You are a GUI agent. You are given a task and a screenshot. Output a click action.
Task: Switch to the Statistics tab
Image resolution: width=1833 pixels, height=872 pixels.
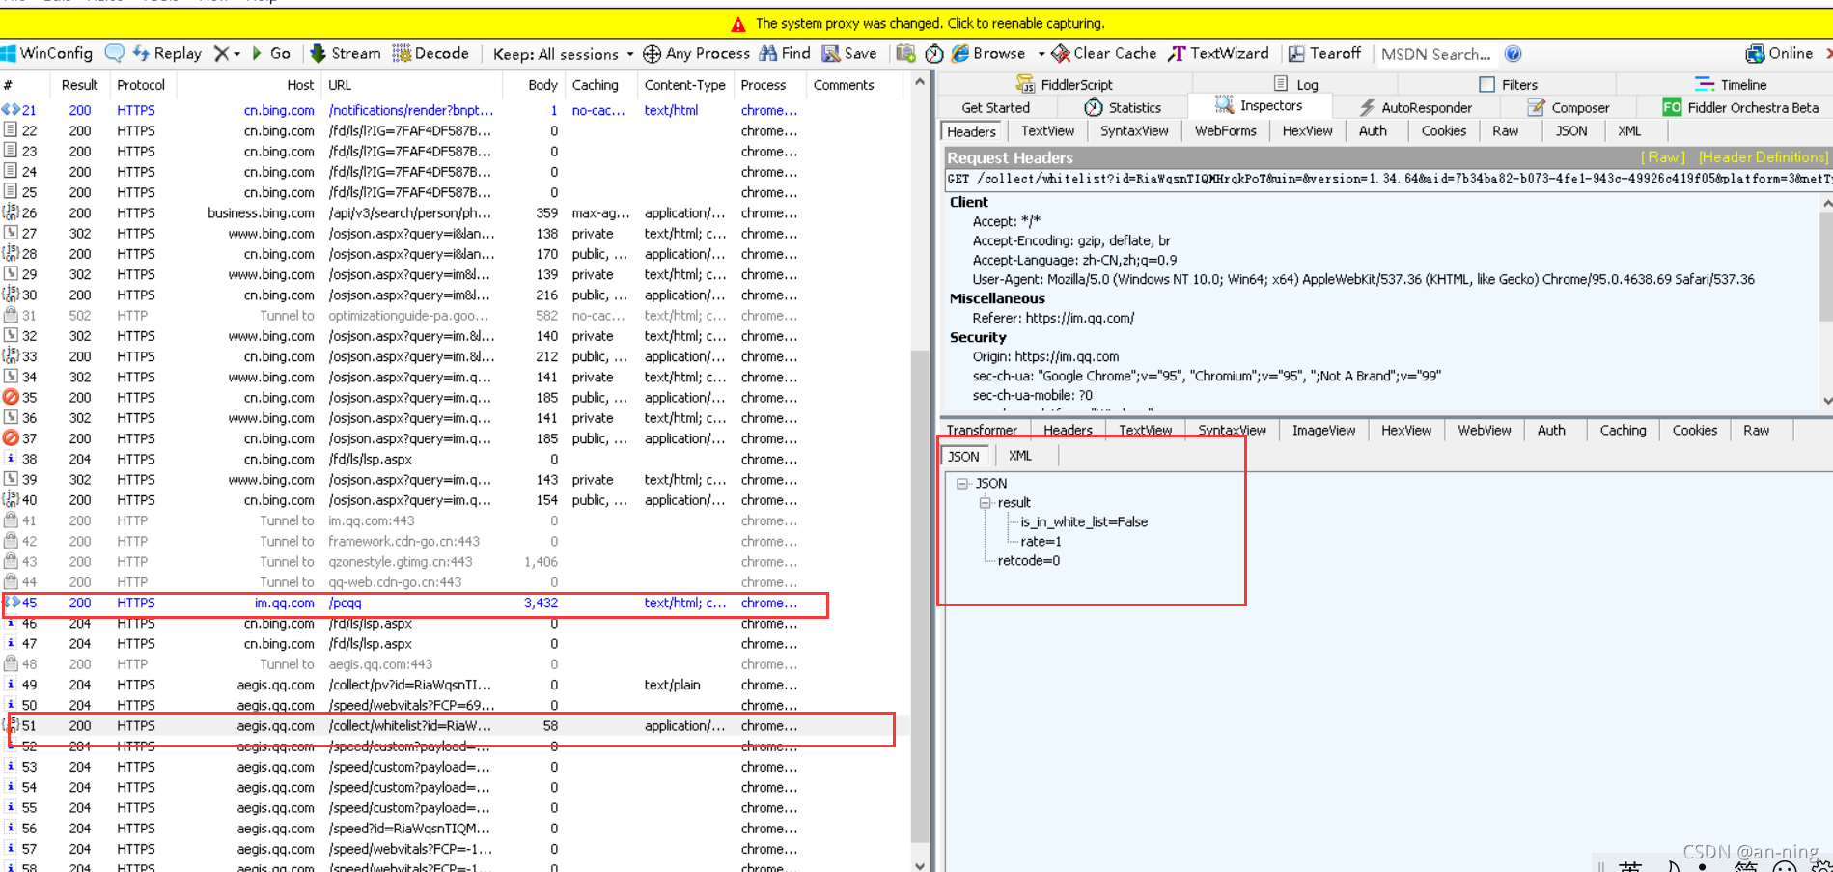[x=1123, y=108]
